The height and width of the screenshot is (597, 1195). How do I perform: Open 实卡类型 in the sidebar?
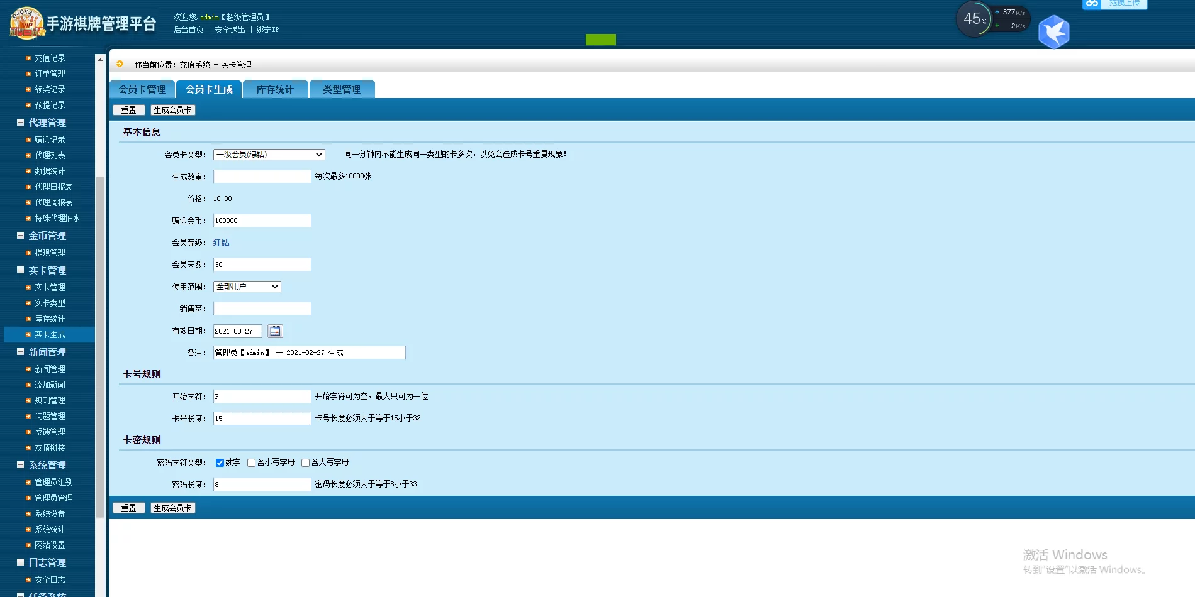pos(50,303)
